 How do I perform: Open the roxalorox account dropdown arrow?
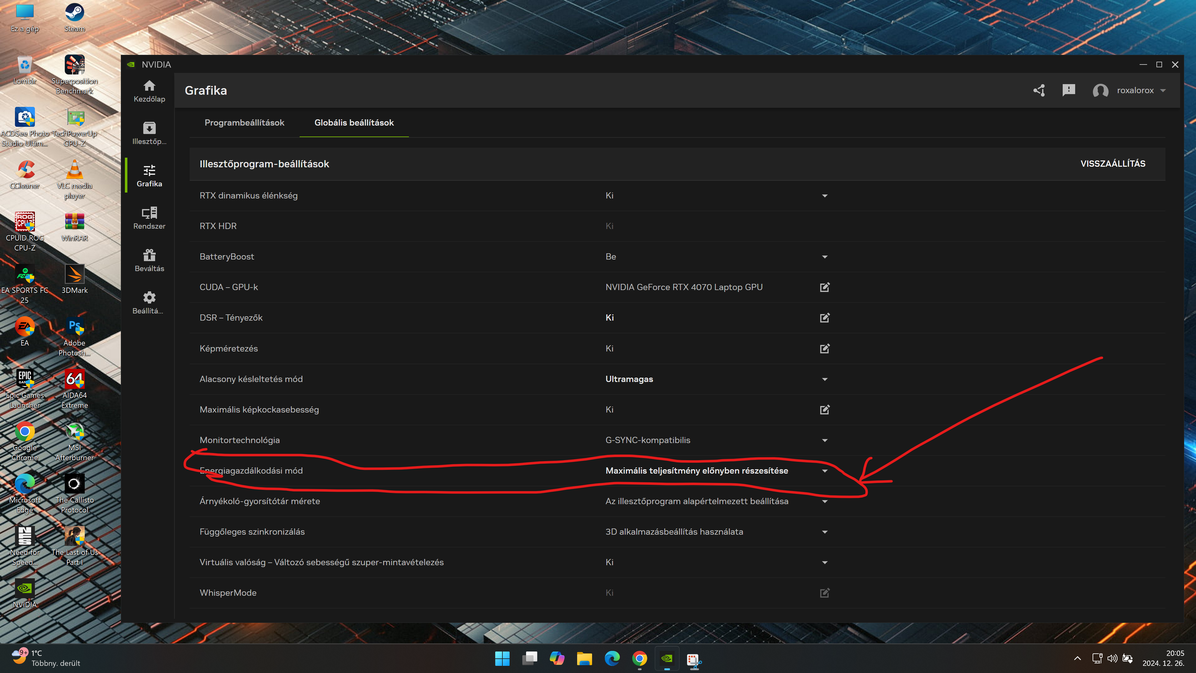click(1163, 91)
